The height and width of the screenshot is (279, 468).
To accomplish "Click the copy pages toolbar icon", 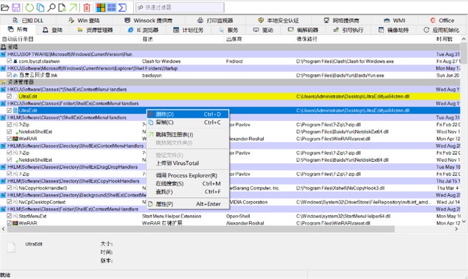I will coord(40,8).
